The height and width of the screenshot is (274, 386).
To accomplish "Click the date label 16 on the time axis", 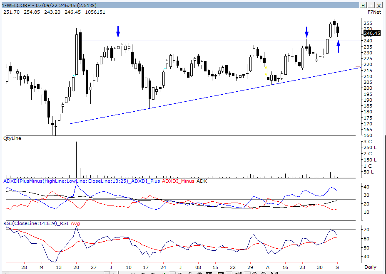I will (x=285, y=267).
